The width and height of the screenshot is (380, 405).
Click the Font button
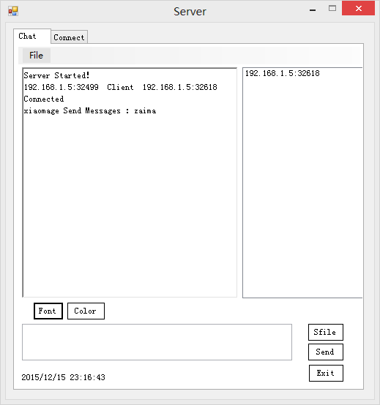point(48,311)
